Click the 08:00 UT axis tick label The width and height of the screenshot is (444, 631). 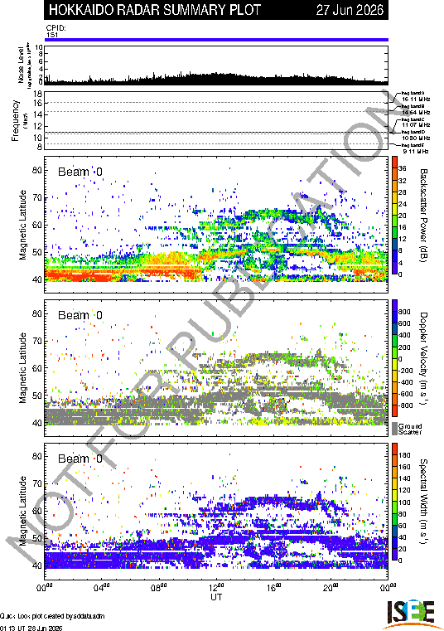159,587
